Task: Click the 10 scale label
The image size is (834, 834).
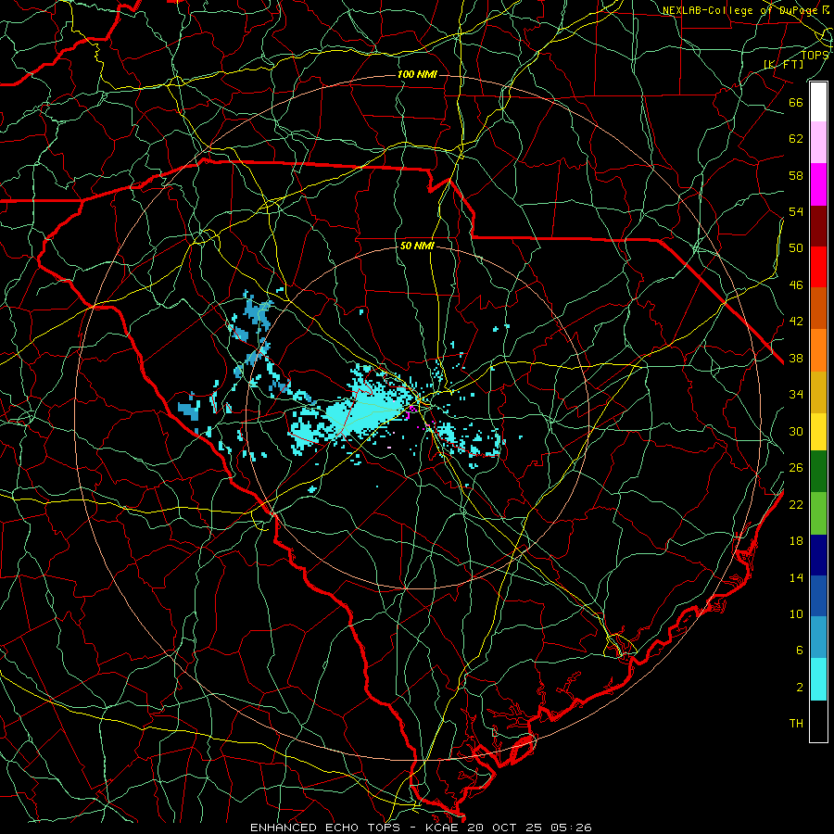Action: click(796, 613)
